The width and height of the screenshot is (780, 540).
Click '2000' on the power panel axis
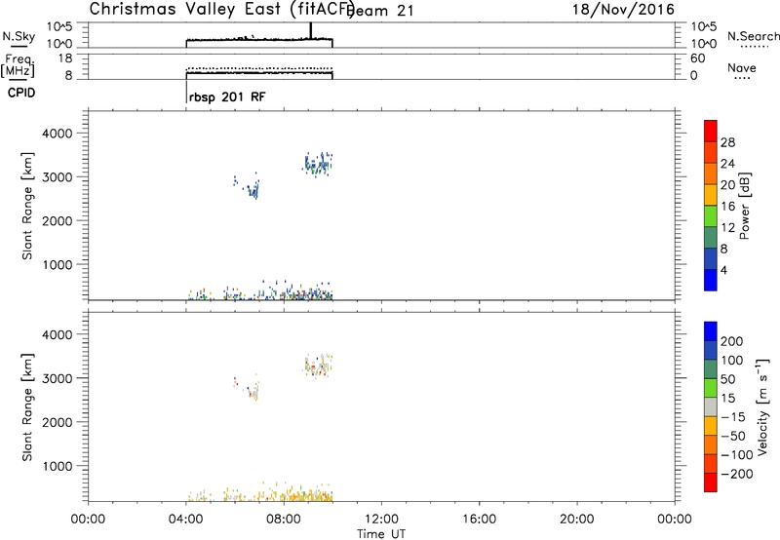(x=57, y=221)
